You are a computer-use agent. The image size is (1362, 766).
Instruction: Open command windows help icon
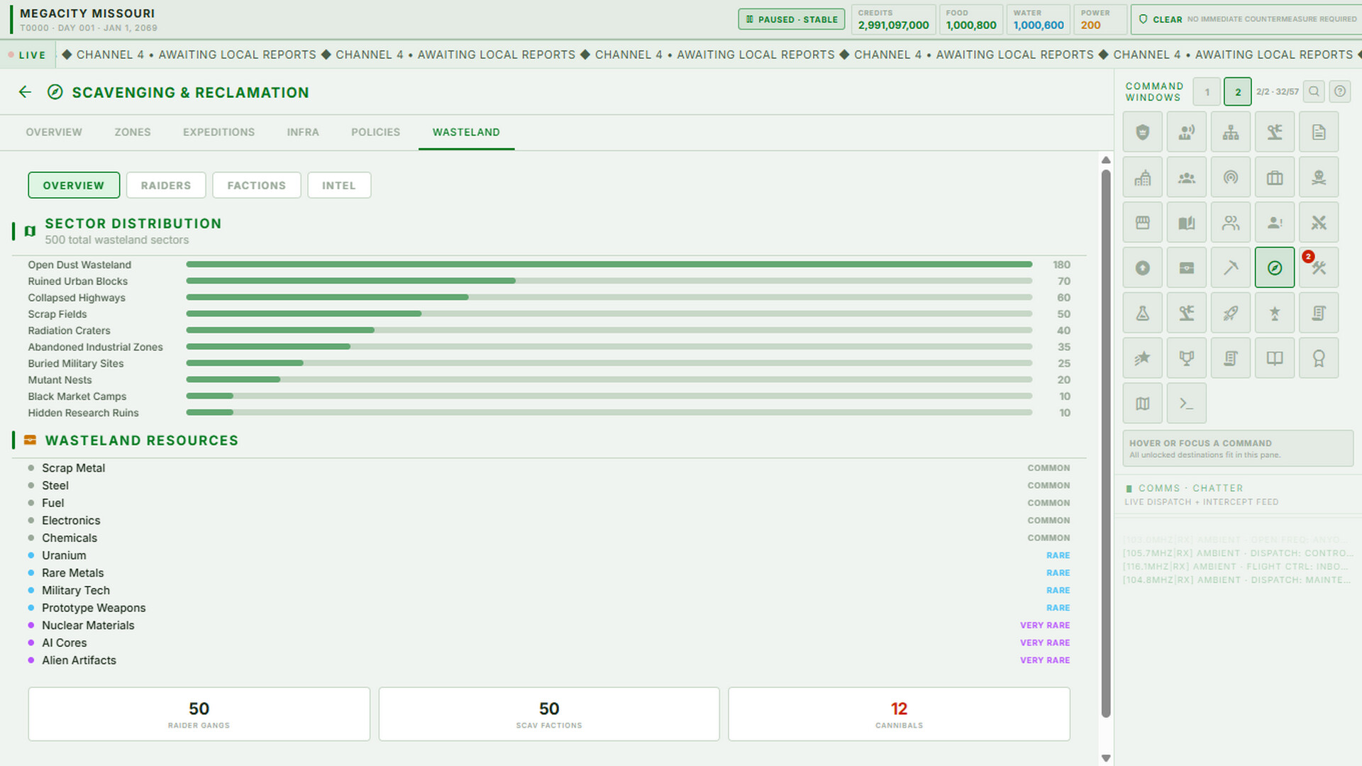coord(1339,91)
